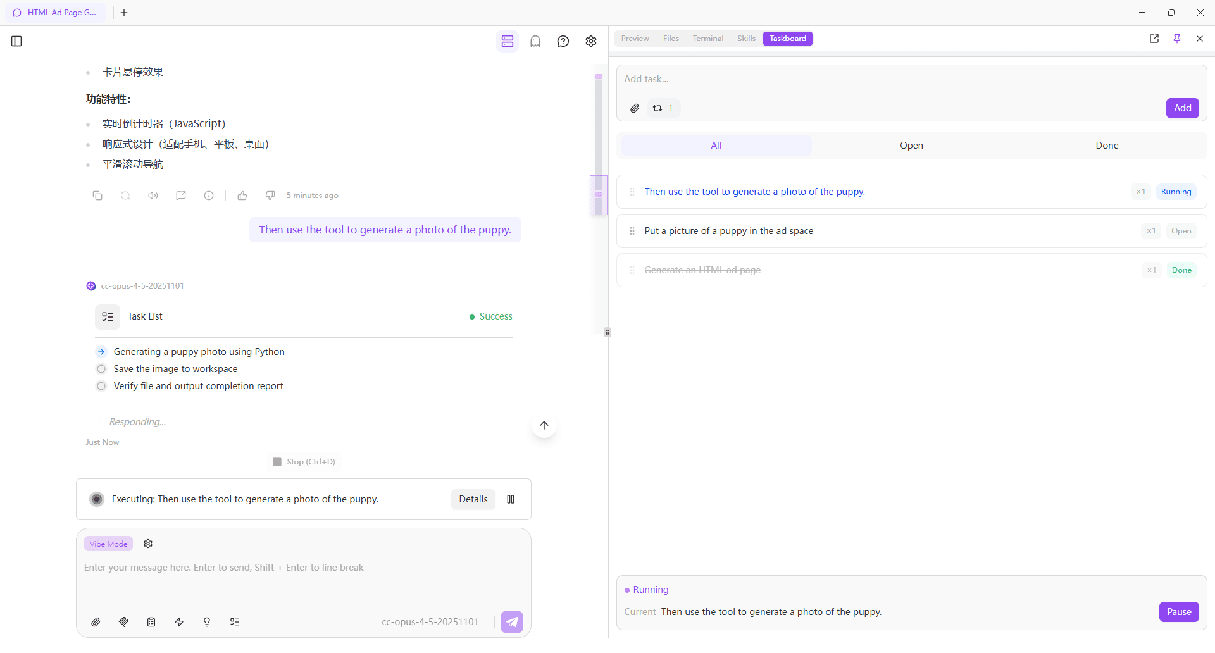The width and height of the screenshot is (1215, 653).
Task: Open the cc-opus-4-5-20251101 model selector
Action: [x=430, y=622]
